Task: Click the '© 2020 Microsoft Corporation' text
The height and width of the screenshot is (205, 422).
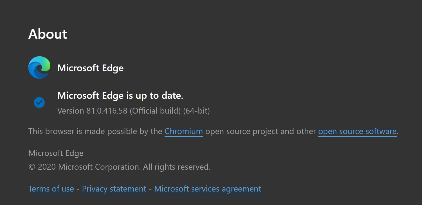Action: 84,167
